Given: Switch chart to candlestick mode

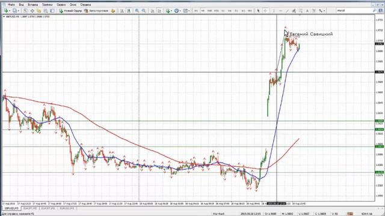Looking at the screenshot, I should [129, 11].
